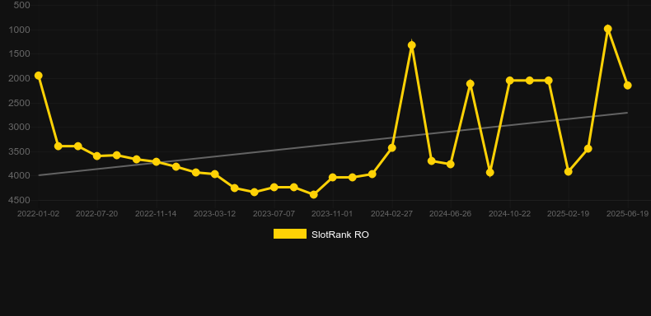This screenshot has height=316, width=651.
Task: Select the data point above 2024-10-22
Action: 510,81
